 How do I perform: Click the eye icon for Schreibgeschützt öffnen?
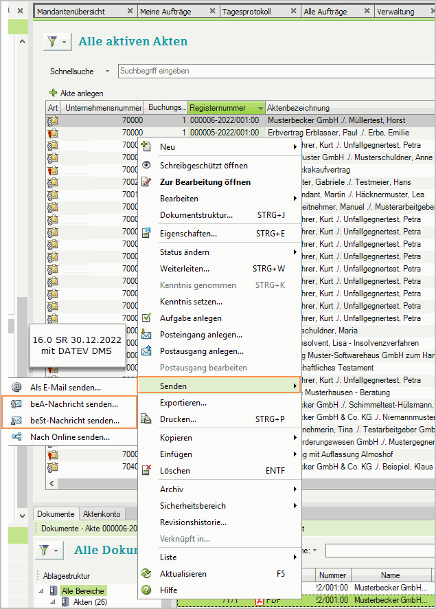tap(146, 166)
